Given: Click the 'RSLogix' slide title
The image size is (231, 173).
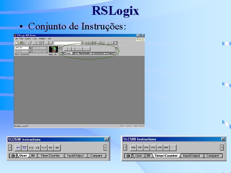Looking at the screenshot, I should tap(116, 11).
